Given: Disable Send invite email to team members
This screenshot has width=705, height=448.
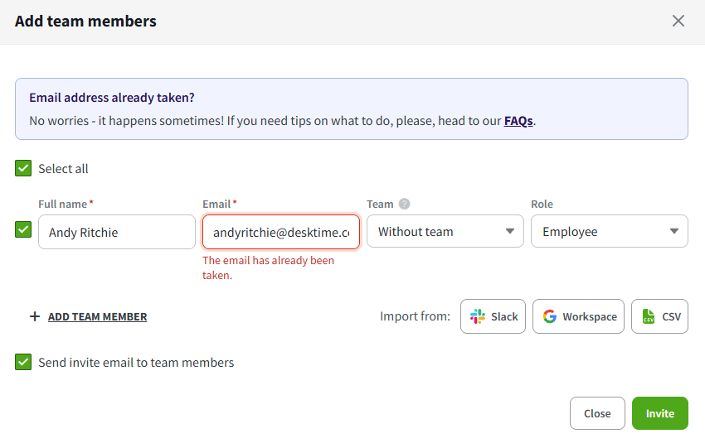Looking at the screenshot, I should click(x=23, y=362).
